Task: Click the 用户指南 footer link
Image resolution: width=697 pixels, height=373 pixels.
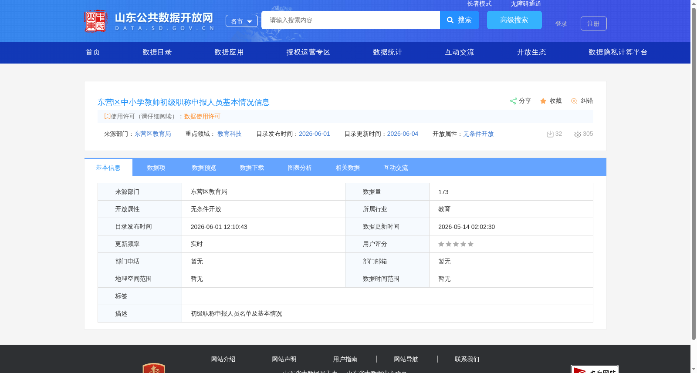Action: (345, 359)
